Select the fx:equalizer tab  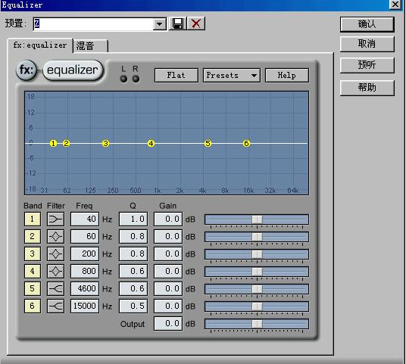pos(40,45)
